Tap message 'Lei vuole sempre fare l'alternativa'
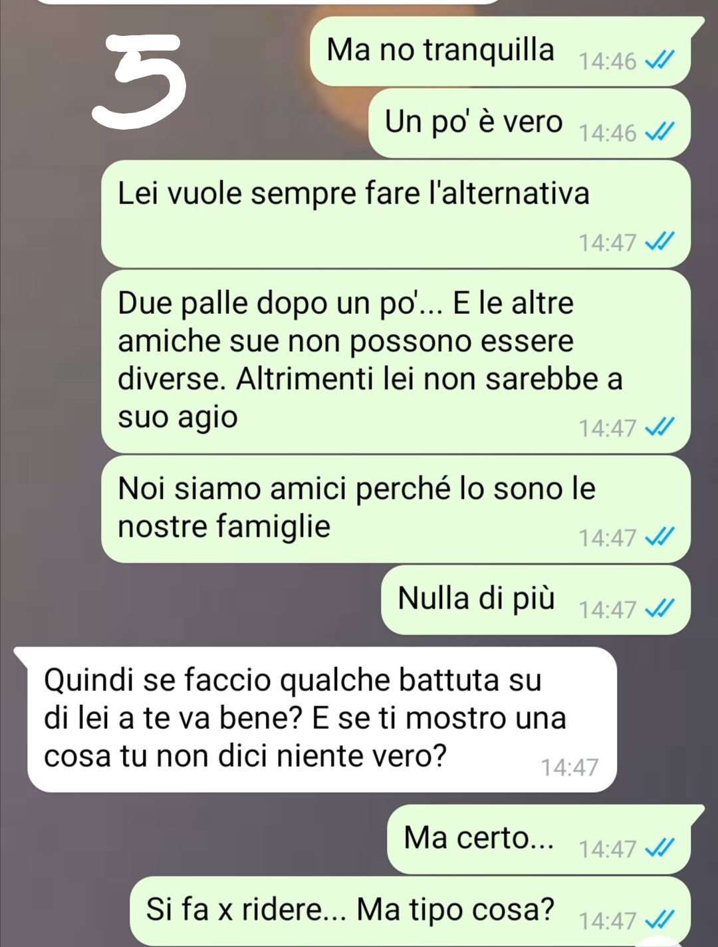This screenshot has height=947, width=718. [396, 213]
